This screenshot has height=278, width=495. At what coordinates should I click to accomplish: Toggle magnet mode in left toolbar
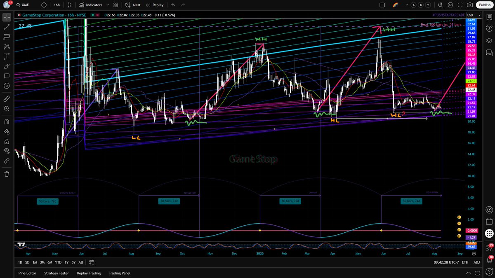(x=7, y=122)
